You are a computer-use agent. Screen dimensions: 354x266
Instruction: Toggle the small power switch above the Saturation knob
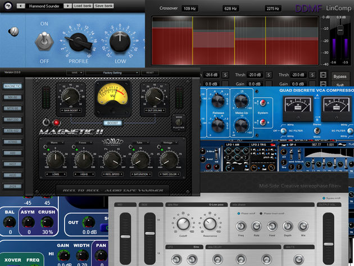130,147
